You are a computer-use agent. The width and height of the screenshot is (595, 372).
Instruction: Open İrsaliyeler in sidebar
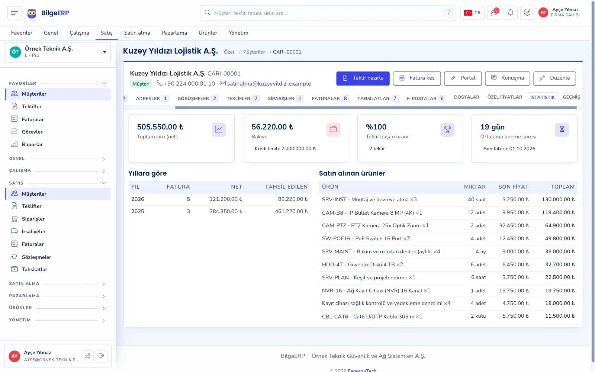pyautogui.click(x=58, y=231)
